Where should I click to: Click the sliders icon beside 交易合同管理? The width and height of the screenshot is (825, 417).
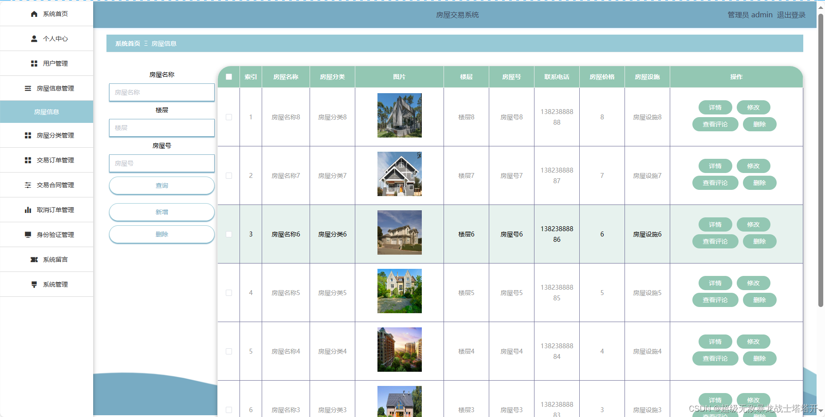coord(28,185)
